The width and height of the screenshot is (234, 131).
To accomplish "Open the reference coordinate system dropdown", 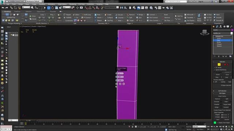I will (x=67, y=7).
